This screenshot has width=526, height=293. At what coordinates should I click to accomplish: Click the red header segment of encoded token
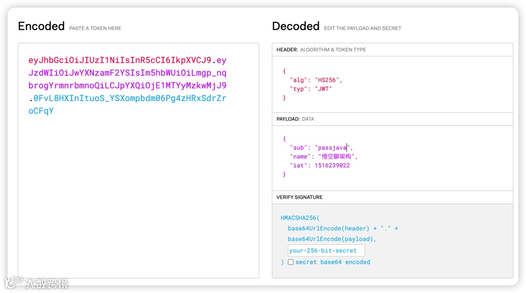[119, 61]
